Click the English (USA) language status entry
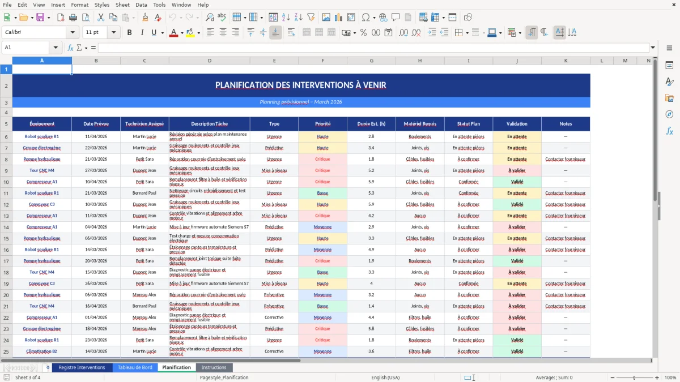Screen dimensions: 680x382 pyautogui.click(x=385, y=377)
